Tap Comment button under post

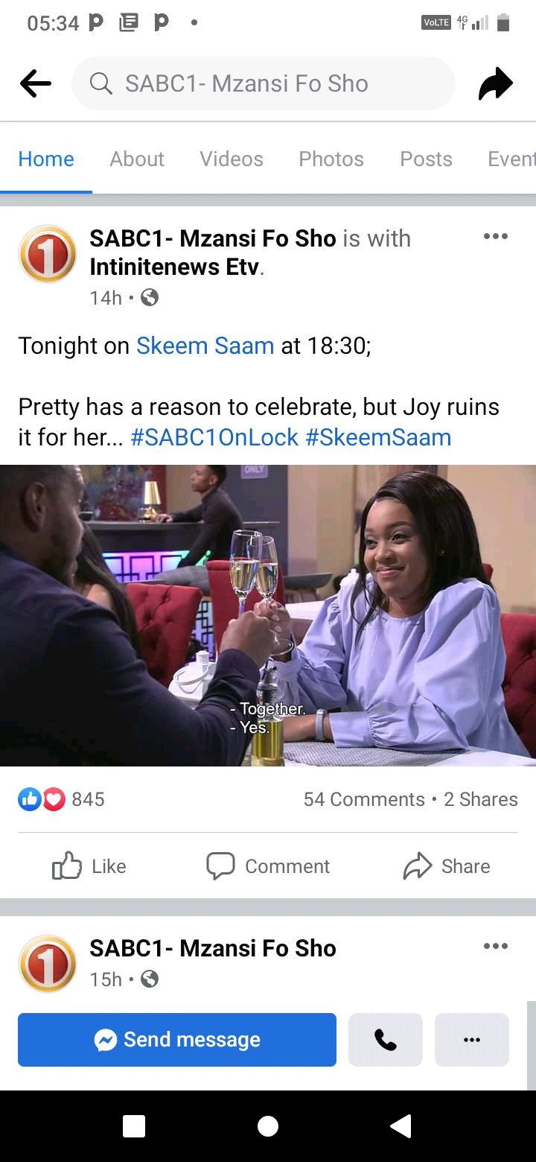tap(268, 866)
